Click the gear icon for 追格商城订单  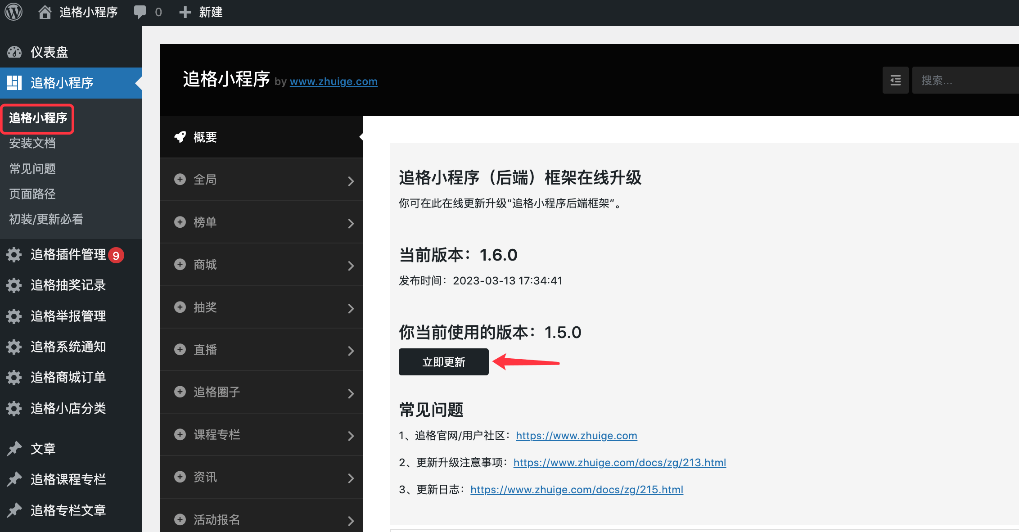tap(14, 378)
